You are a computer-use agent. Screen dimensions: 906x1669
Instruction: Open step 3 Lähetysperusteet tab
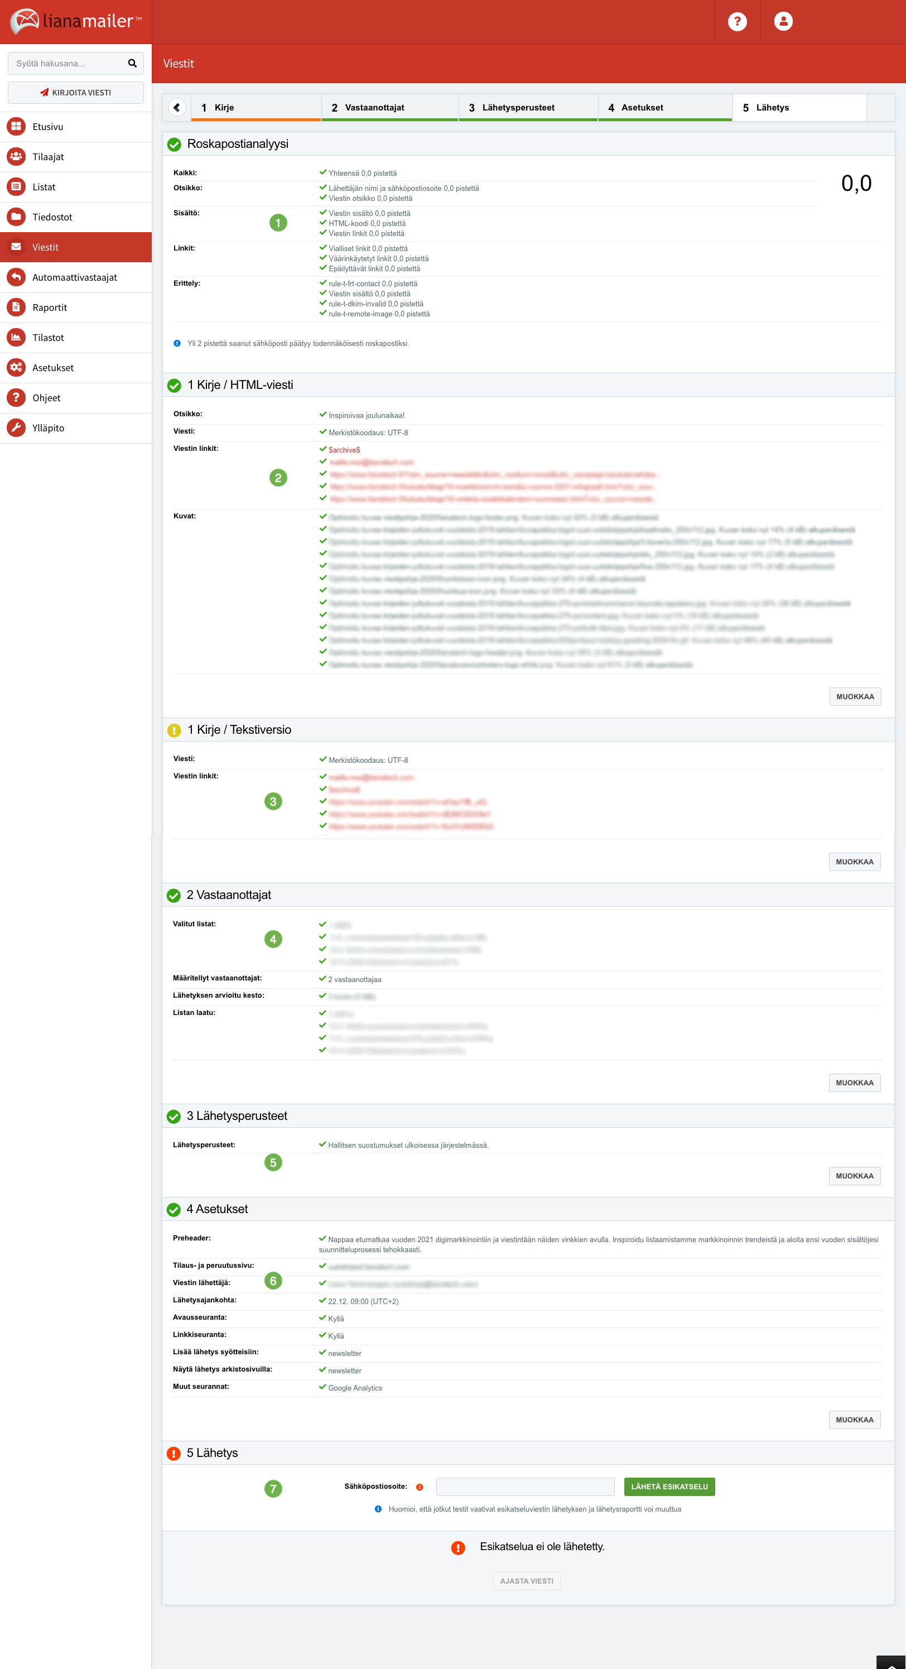[x=528, y=108]
